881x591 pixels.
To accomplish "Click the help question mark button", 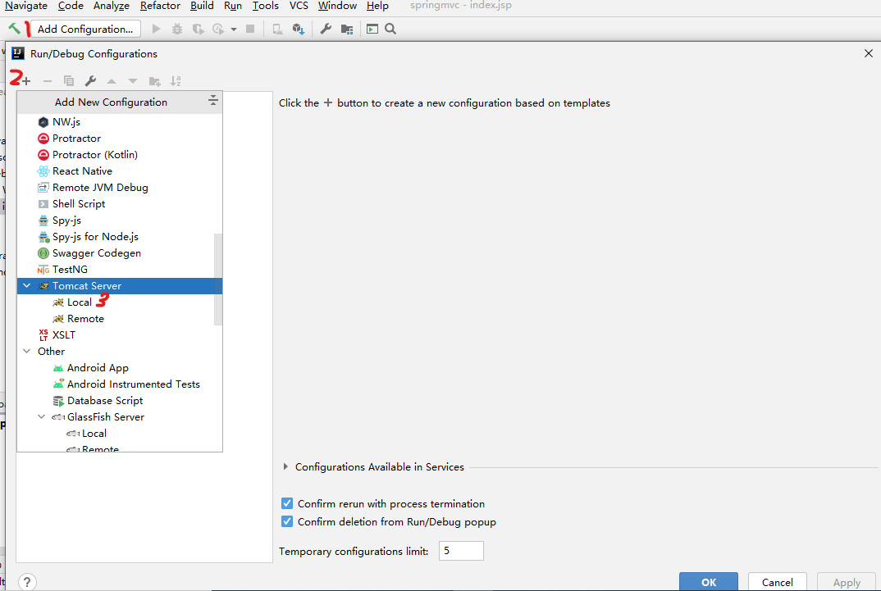I will [27, 582].
